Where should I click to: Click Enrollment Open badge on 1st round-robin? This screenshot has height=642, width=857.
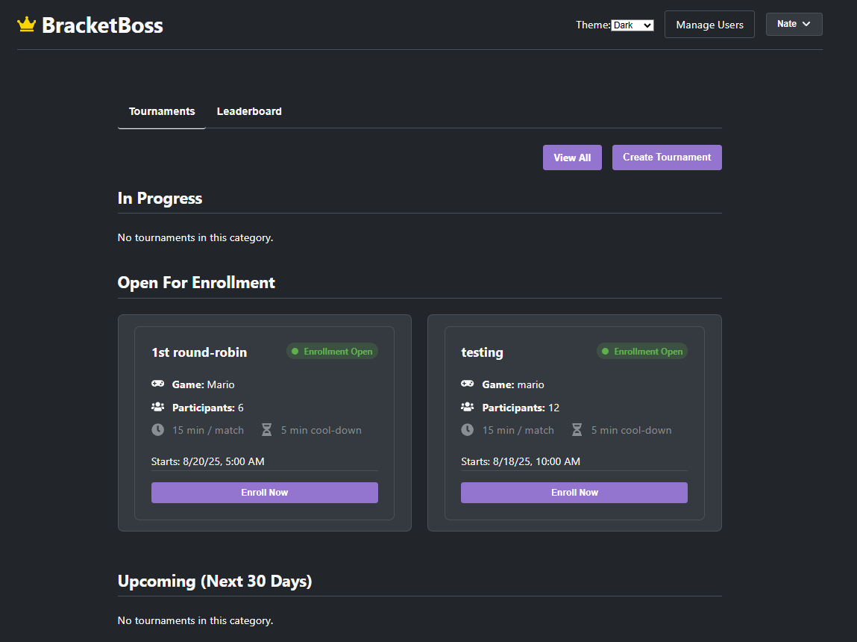point(333,352)
